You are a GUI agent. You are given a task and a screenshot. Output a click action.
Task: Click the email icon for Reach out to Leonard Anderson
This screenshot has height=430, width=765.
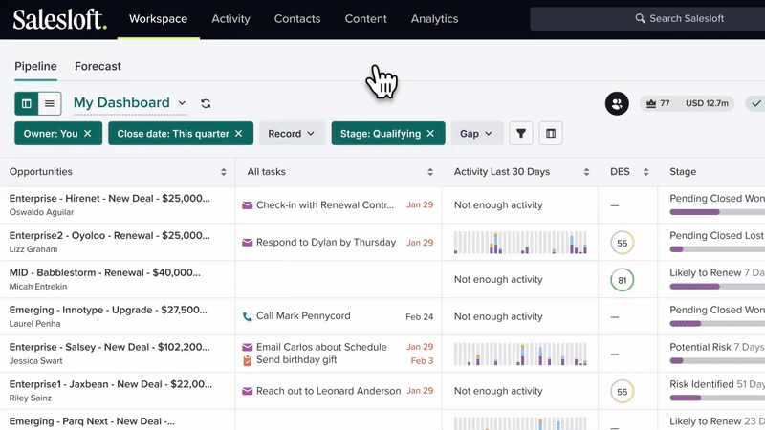[248, 391]
